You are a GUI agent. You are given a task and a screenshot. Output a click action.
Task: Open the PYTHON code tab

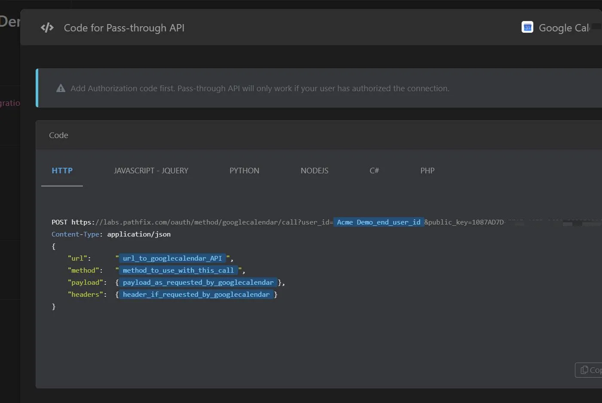coord(244,171)
